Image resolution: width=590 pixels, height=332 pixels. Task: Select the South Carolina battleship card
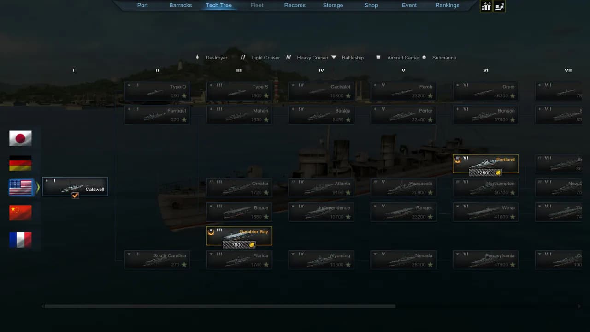(157, 260)
